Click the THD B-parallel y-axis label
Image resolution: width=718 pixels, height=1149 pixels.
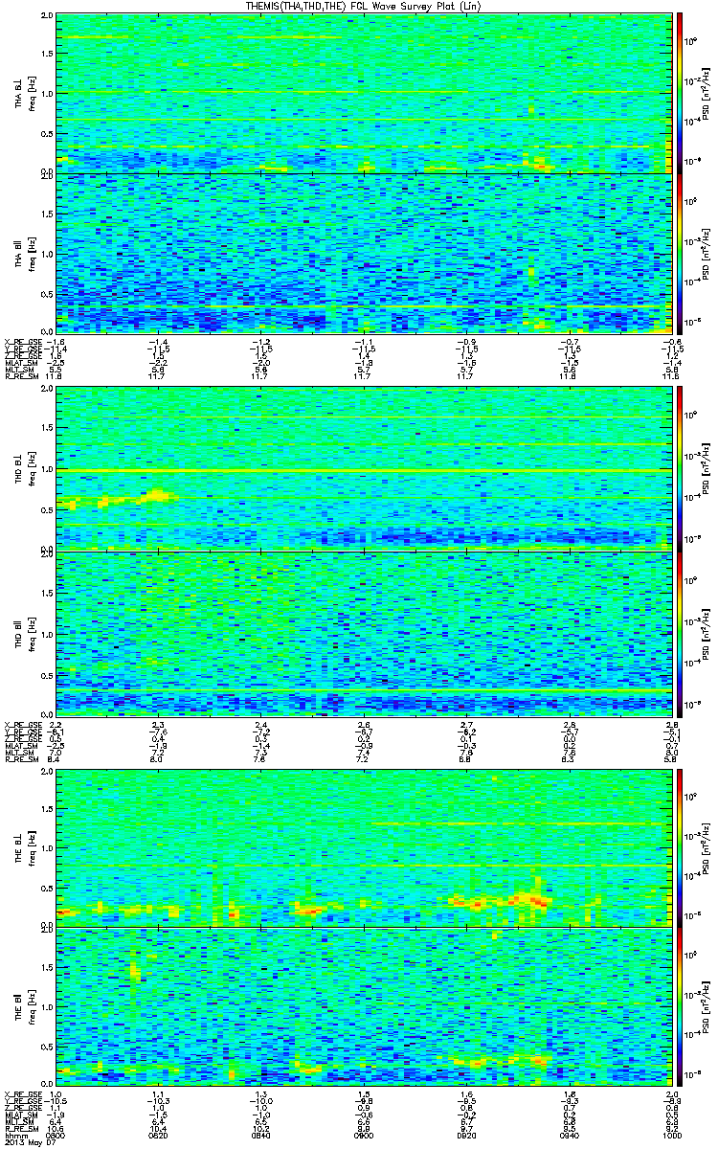pos(18,633)
